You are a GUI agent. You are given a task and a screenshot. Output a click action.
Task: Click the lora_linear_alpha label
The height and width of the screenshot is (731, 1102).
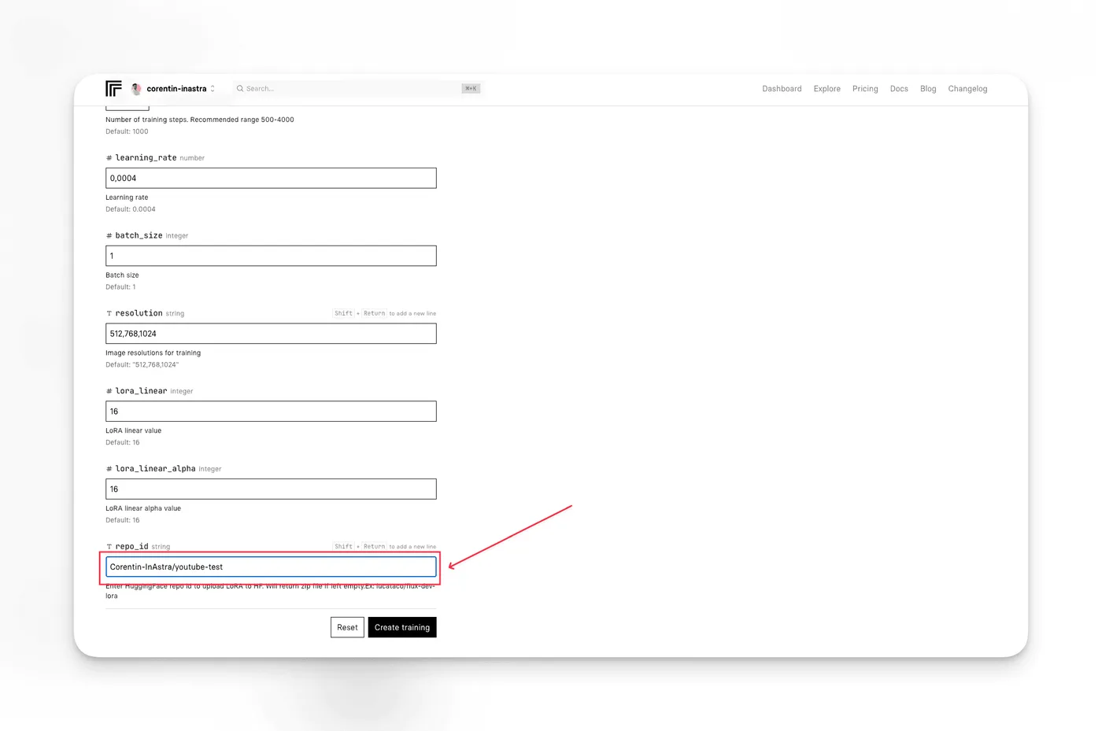155,468
